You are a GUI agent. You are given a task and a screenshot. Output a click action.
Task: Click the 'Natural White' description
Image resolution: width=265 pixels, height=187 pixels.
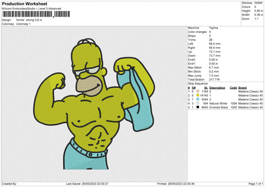click(x=218, y=104)
